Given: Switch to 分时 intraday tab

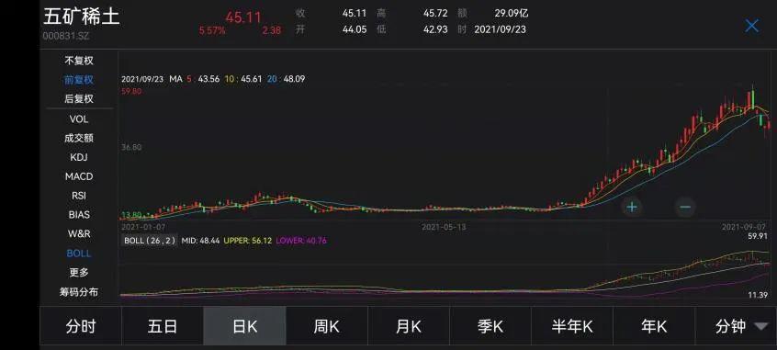Looking at the screenshot, I should pyautogui.click(x=81, y=326).
